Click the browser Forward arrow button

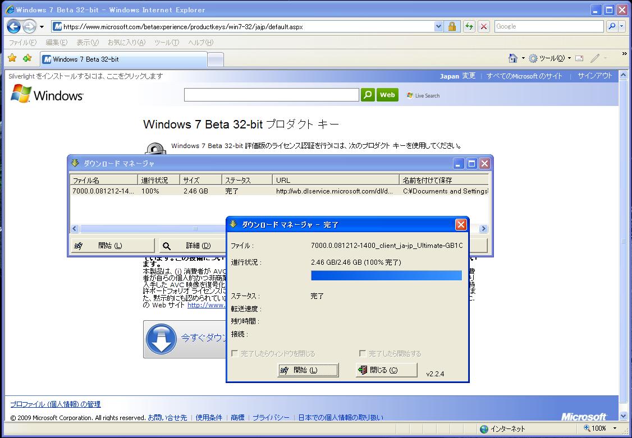point(29,27)
